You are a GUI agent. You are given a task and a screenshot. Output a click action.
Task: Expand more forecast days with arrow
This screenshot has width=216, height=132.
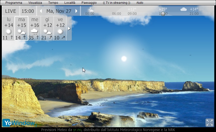pos(69,28)
